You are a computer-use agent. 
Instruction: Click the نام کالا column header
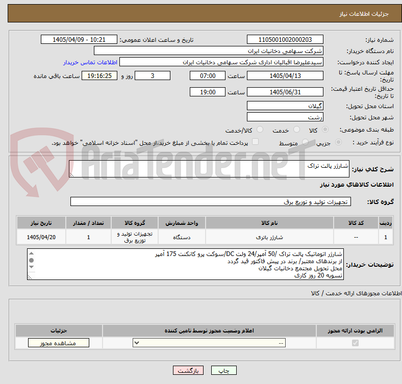coord(269,223)
